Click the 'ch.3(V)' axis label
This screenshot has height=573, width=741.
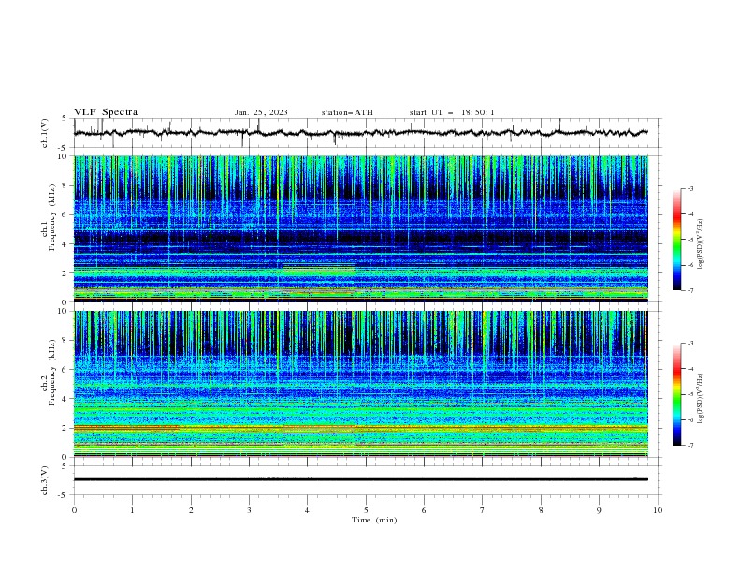pyautogui.click(x=45, y=480)
